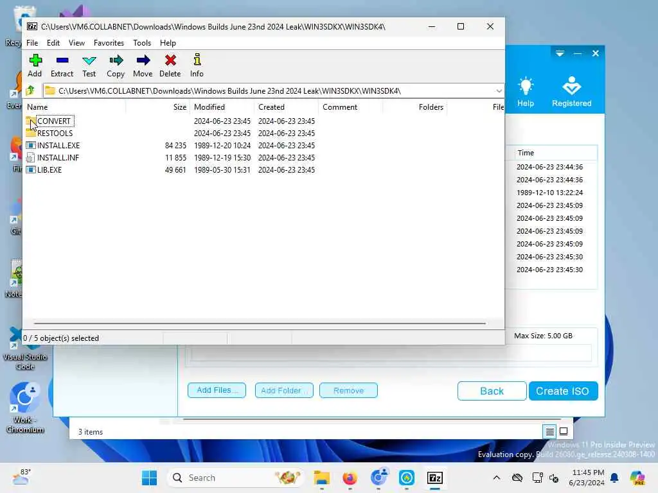Select the INSTALL.EXE file
Viewport: 658px width, 493px height.
click(58, 146)
